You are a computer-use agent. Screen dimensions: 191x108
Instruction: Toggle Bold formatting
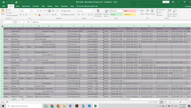(21, 15)
